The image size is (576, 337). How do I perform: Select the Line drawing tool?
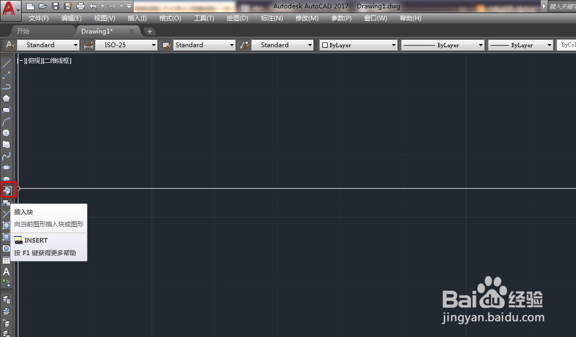(x=6, y=64)
